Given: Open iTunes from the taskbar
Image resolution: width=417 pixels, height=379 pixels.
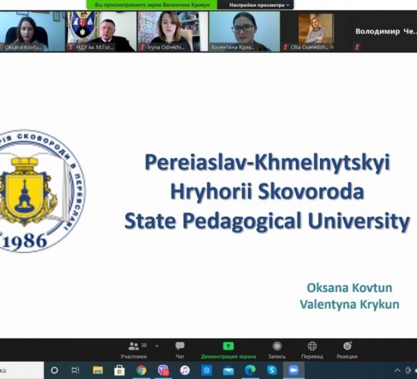Looking at the screenshot, I should pyautogui.click(x=184, y=370).
